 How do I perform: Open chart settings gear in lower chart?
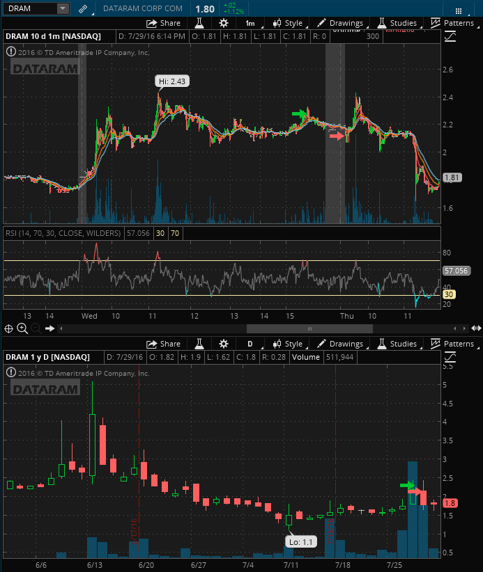pos(224,344)
